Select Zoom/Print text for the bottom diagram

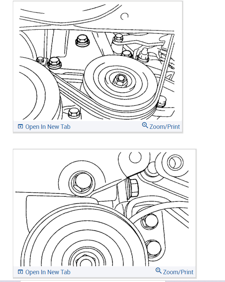178,272
